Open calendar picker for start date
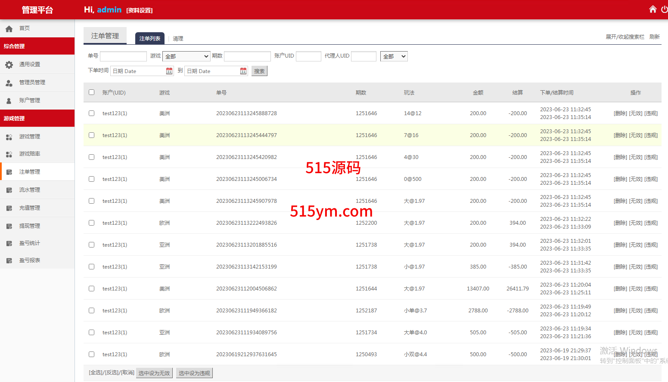668x382 pixels. point(169,71)
